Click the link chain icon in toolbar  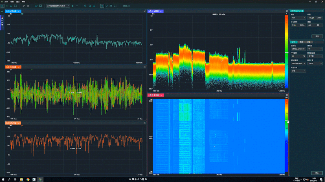(24, 6)
